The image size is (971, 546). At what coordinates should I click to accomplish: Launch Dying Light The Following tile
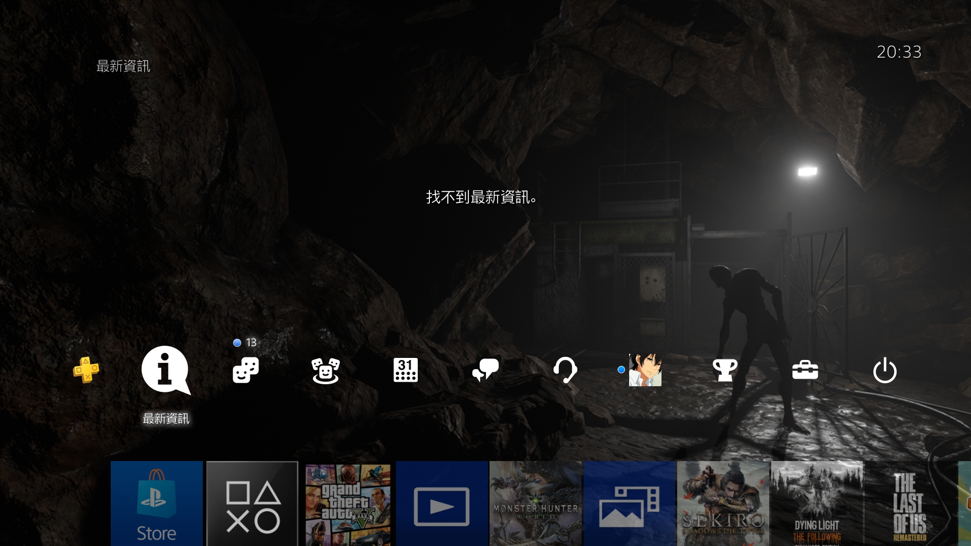pyautogui.click(x=817, y=504)
